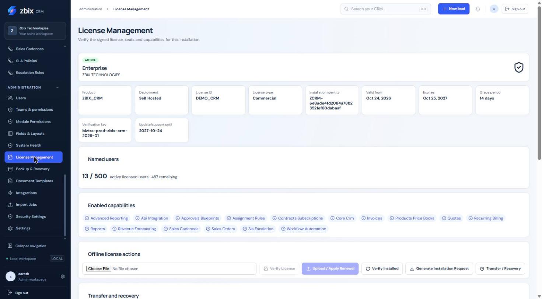Click the Collapse navigation icon
The image size is (542, 299).
(10, 246)
